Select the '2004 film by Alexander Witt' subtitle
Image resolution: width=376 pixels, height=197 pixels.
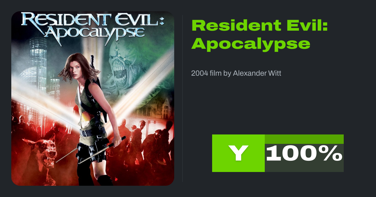tap(236, 73)
